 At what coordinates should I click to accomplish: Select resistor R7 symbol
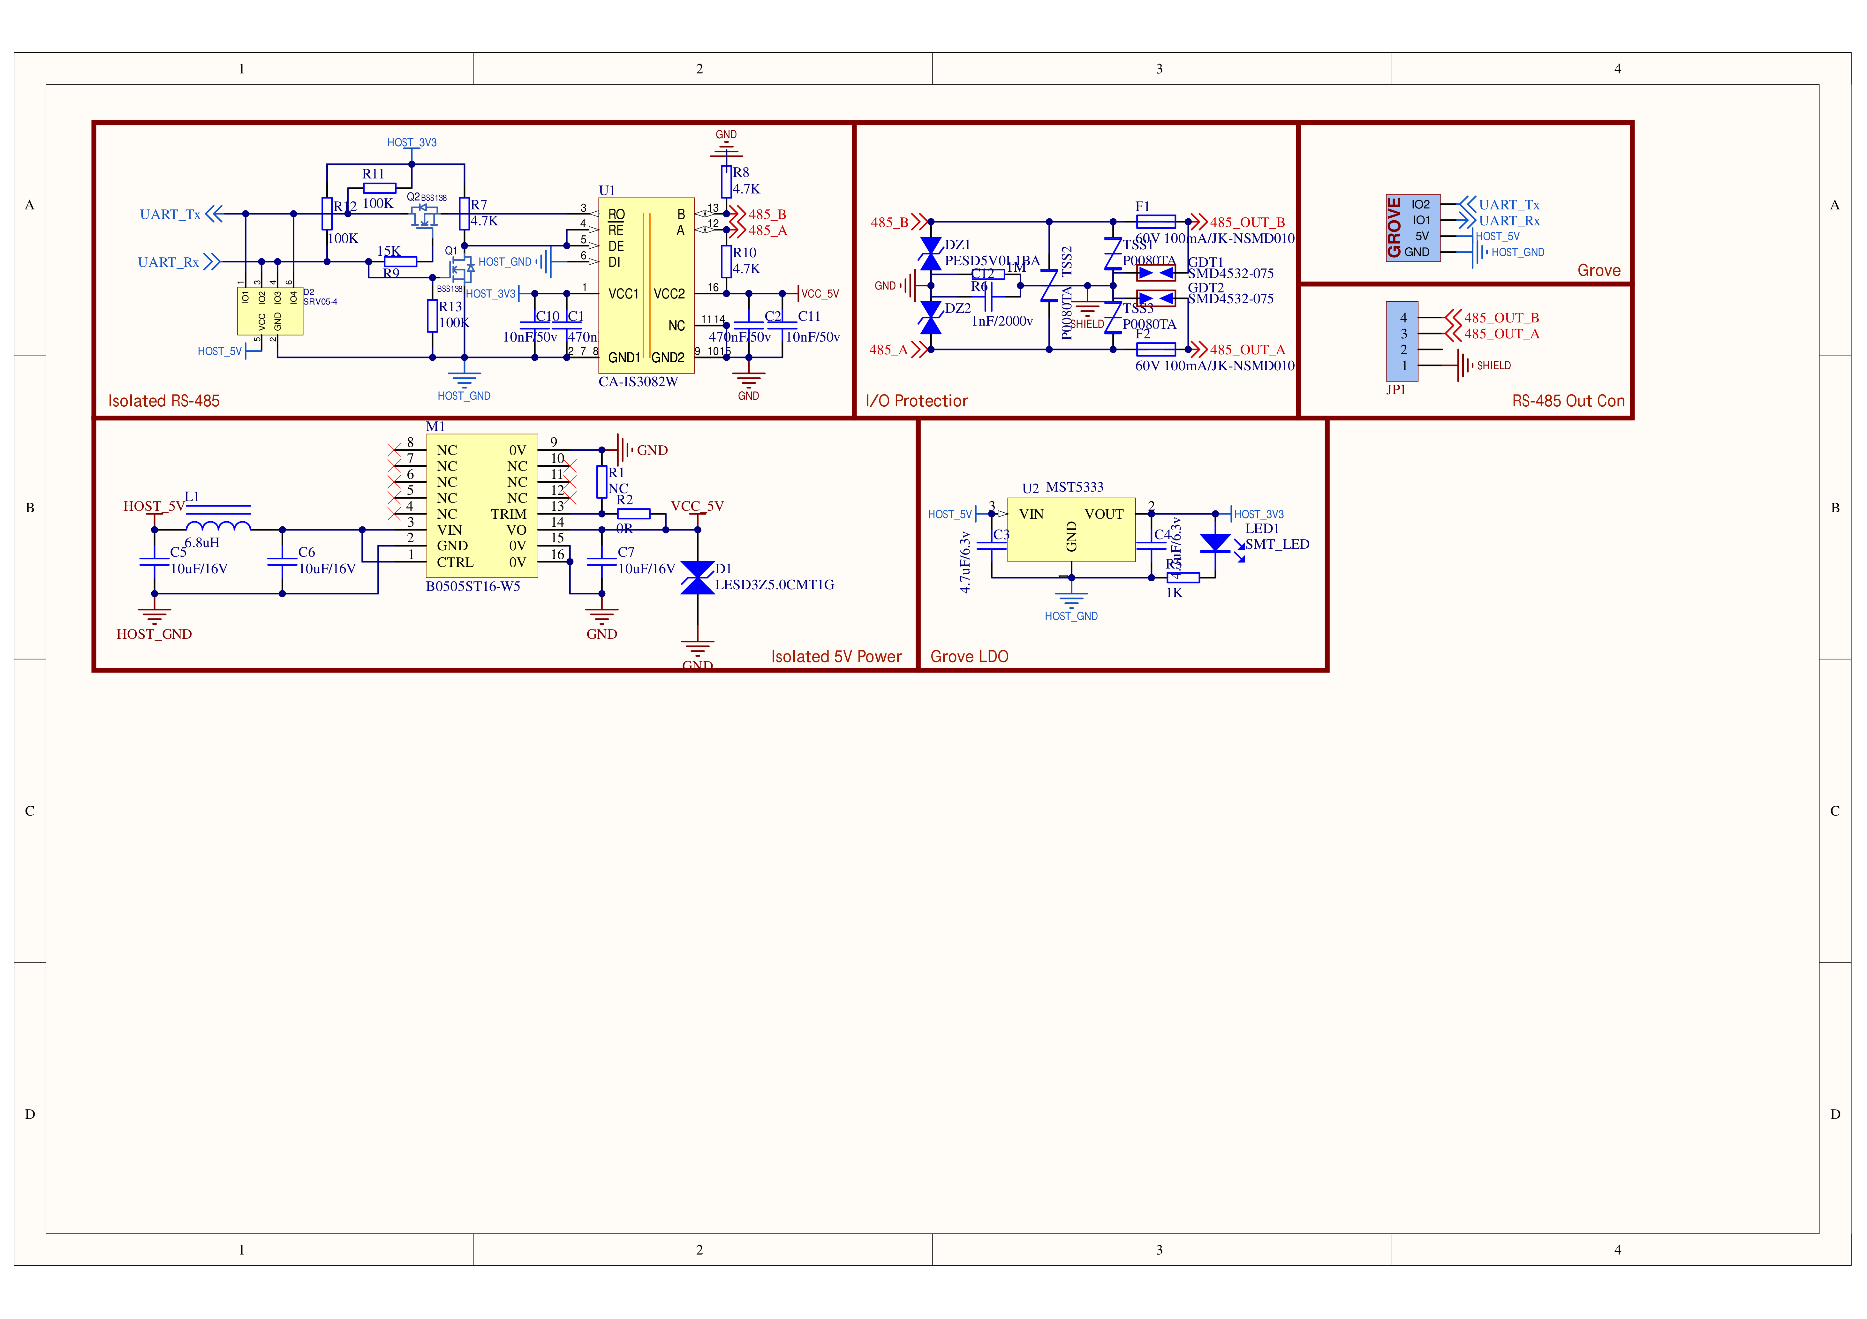coord(464,213)
